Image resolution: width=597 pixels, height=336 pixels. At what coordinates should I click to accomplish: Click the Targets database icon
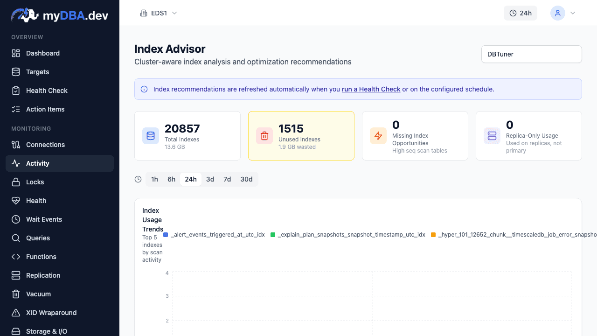tap(16, 72)
